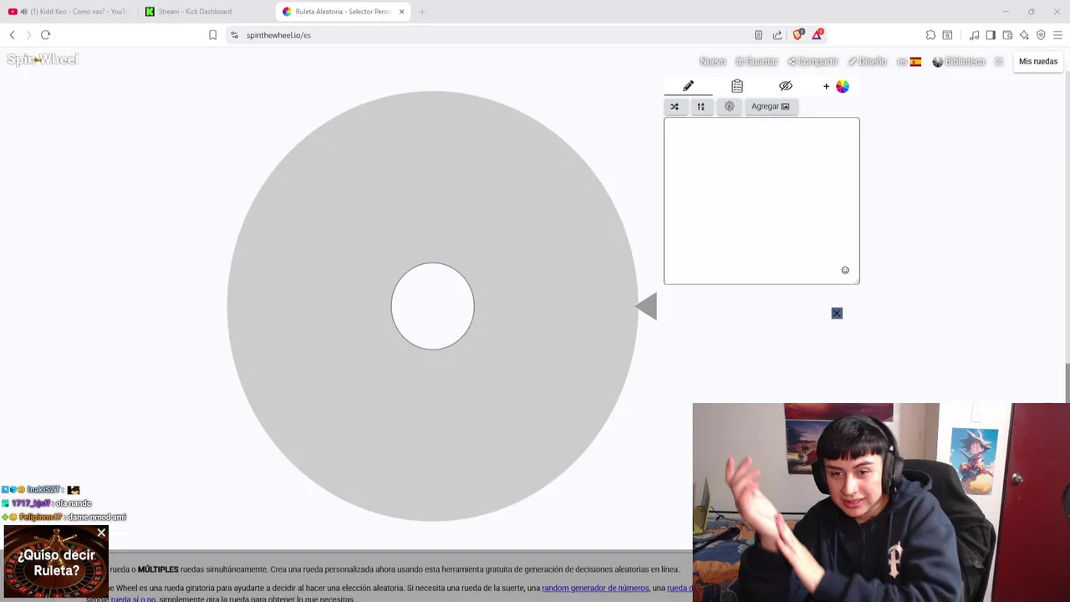Screen dimensions: 1070x602
Task: Click Compartir in the top menu
Action: (x=813, y=61)
